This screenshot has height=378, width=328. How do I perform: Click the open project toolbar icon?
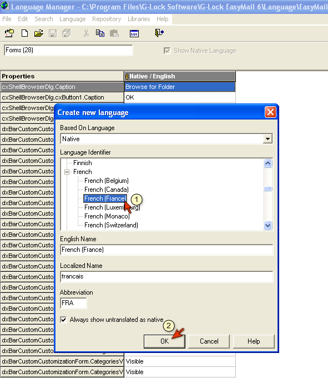click(x=9, y=33)
